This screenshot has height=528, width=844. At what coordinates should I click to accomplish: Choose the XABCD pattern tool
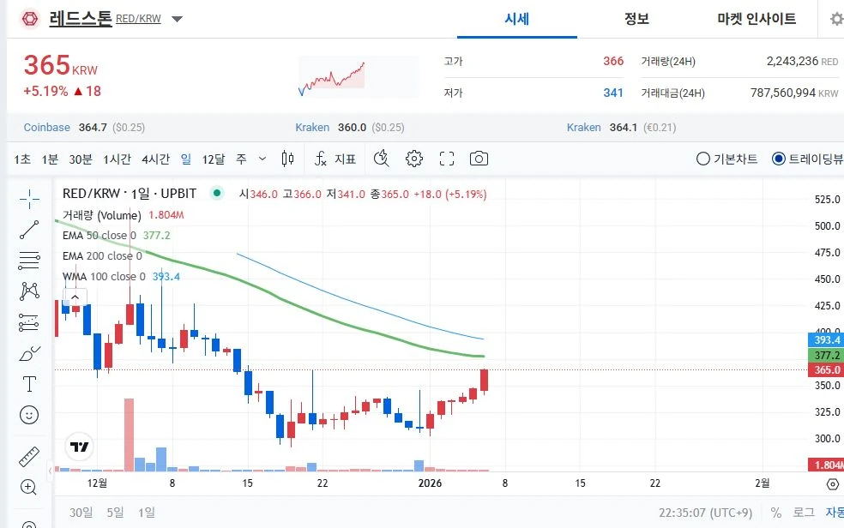29,291
